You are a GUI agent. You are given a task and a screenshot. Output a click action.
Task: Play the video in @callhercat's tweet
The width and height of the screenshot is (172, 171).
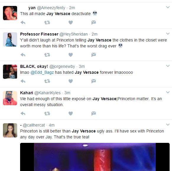click(95, 157)
